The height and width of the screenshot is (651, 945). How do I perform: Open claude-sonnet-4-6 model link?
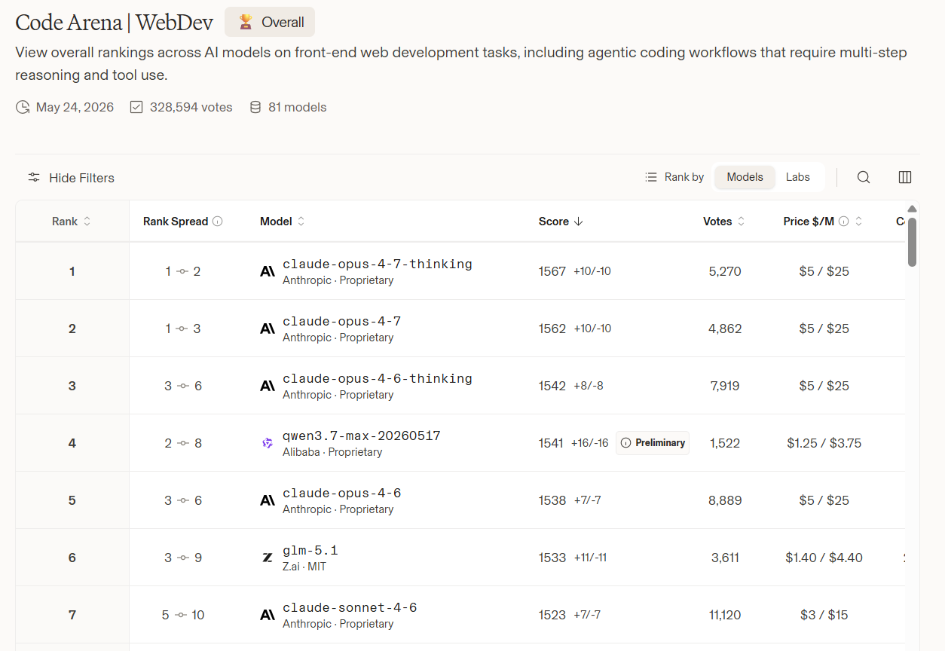350,608
